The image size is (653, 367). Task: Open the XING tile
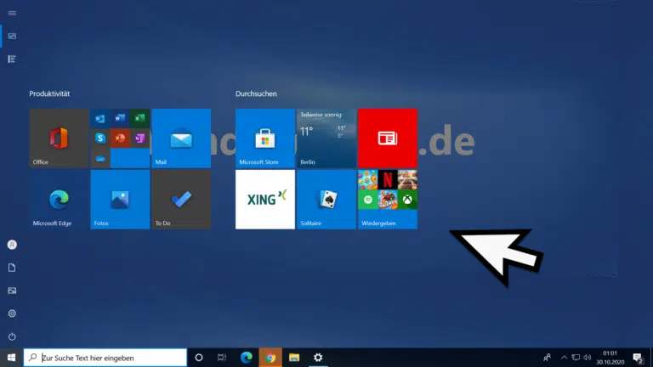click(265, 200)
